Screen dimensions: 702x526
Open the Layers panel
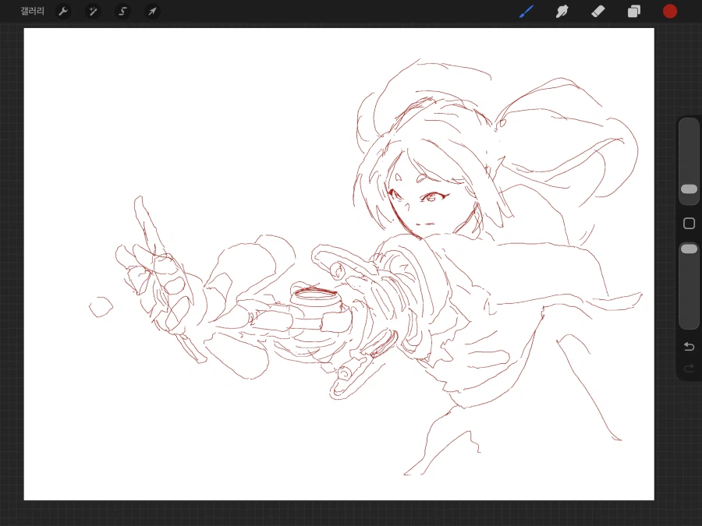pyautogui.click(x=633, y=11)
